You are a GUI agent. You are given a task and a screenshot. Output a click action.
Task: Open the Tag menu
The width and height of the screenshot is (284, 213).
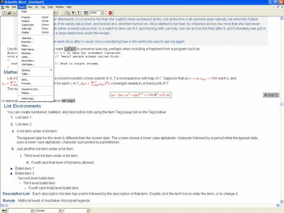43,7
